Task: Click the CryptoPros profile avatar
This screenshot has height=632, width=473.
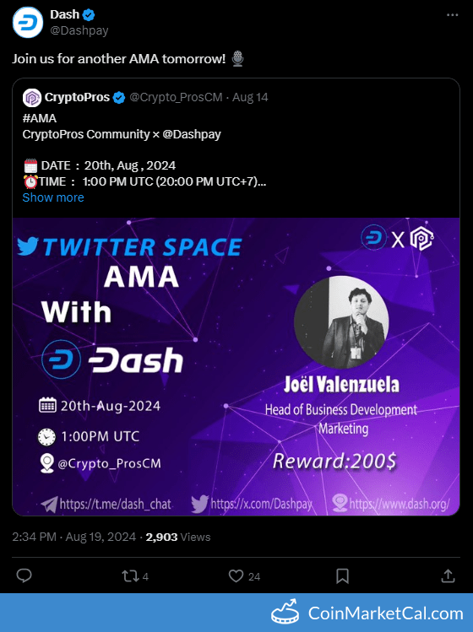Action: click(32, 98)
